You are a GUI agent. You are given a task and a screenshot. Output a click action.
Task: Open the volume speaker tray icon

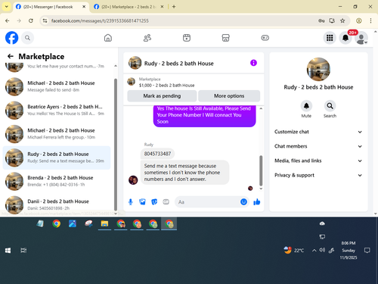[x=322, y=250]
